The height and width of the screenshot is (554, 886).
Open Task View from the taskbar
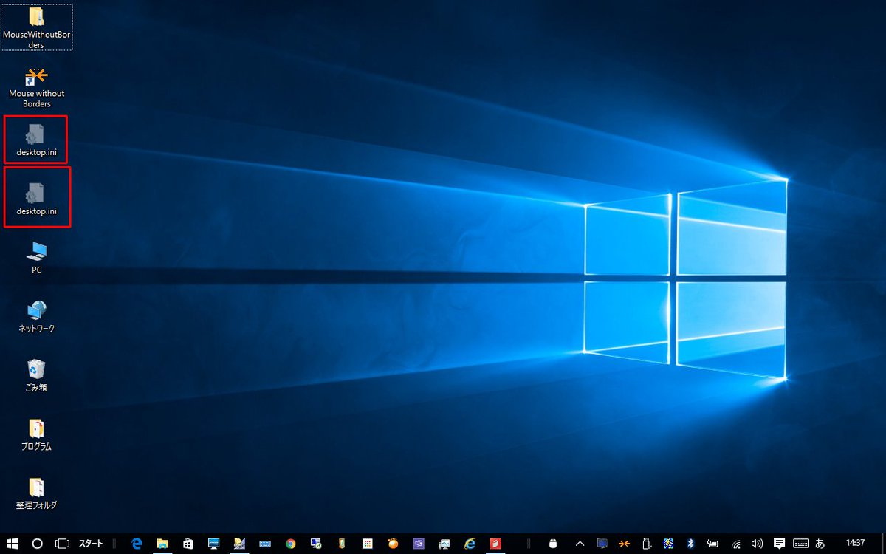point(63,543)
